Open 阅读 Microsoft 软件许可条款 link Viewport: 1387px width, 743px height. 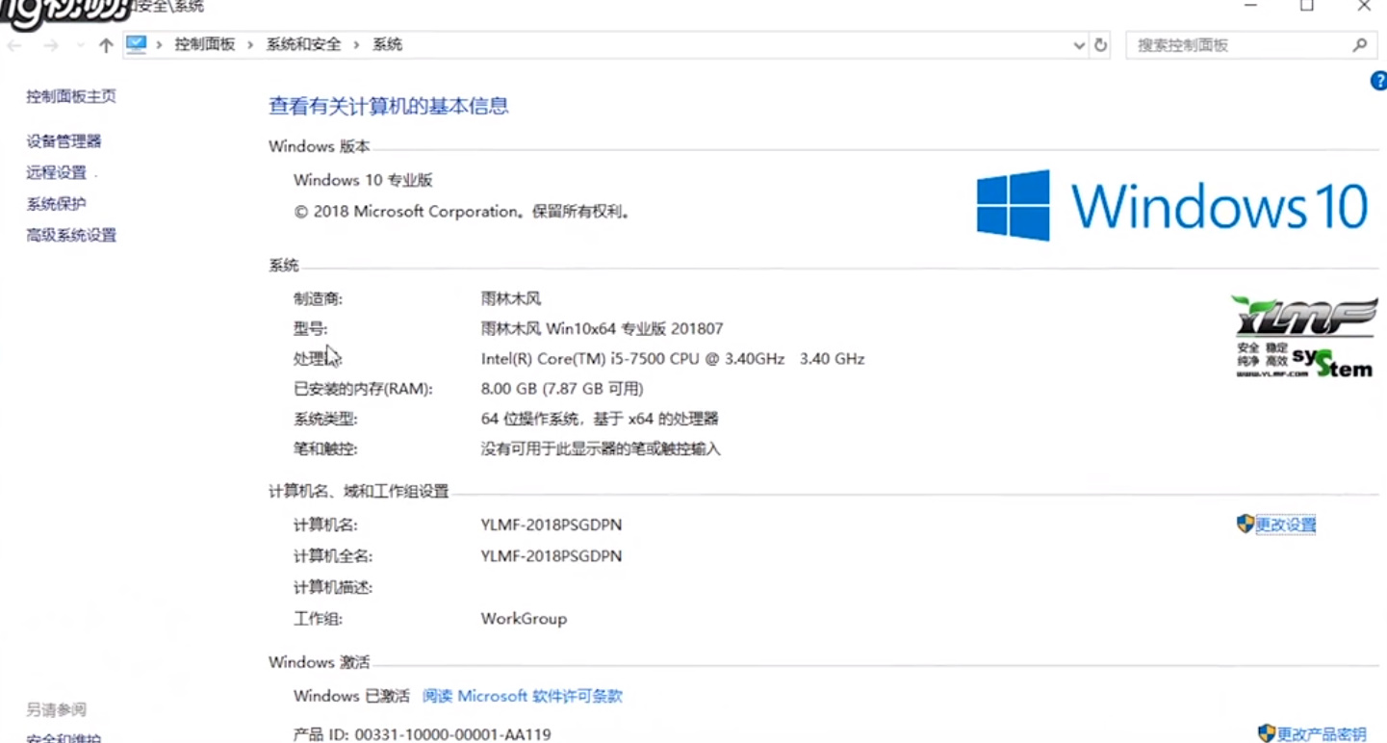click(x=523, y=696)
